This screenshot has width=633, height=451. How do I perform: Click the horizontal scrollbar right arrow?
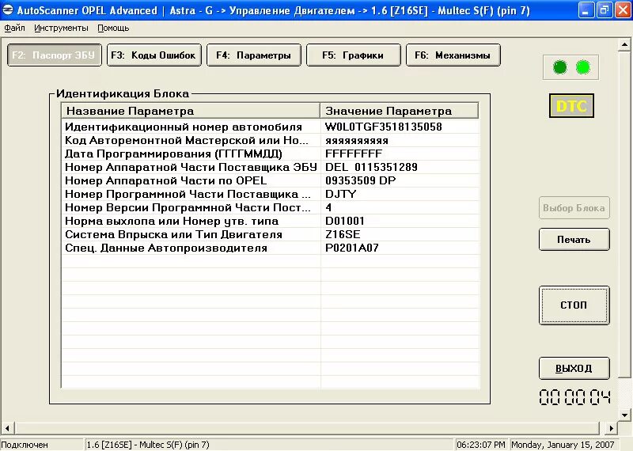click(x=611, y=428)
